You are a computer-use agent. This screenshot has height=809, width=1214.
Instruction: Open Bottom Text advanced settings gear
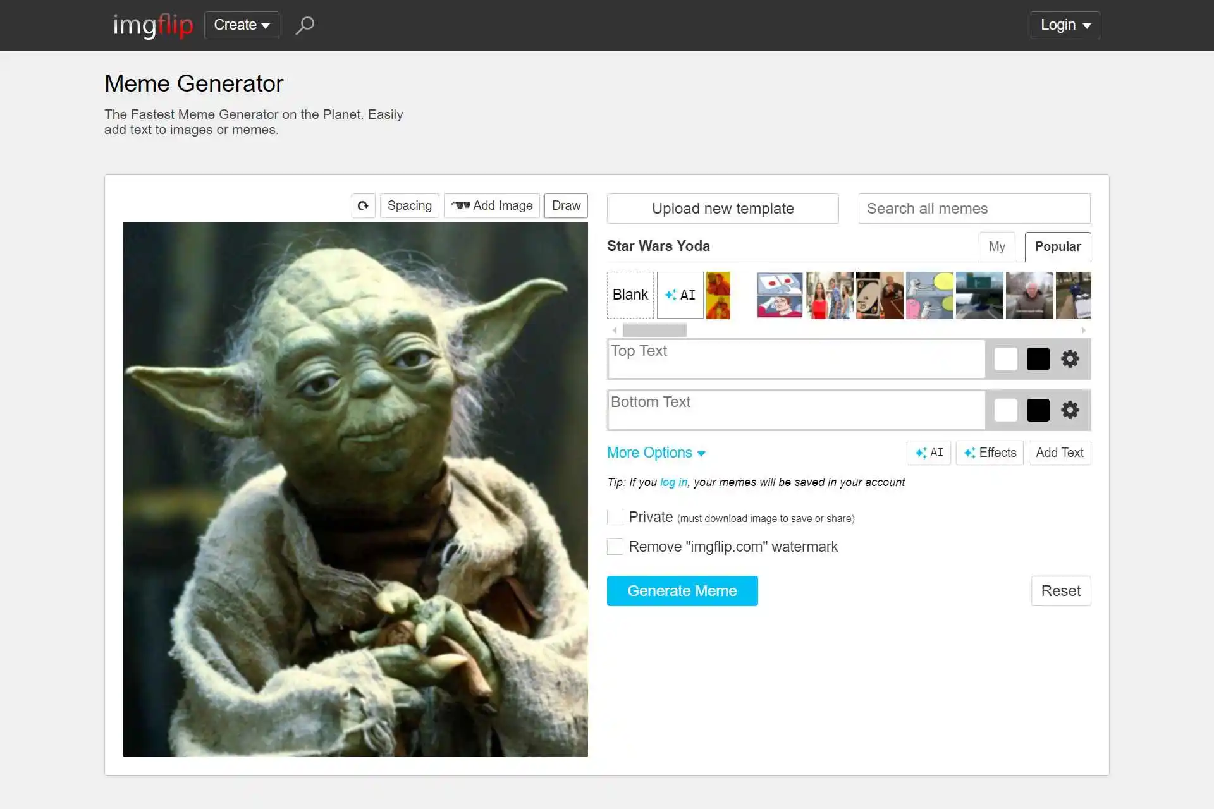click(1070, 410)
